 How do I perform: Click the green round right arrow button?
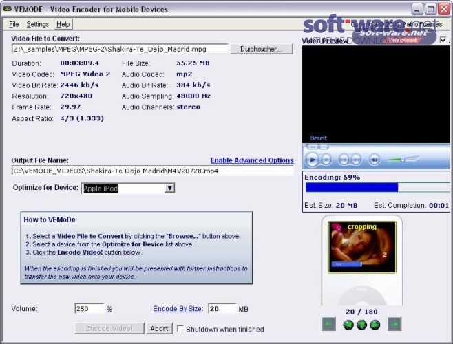coord(375,325)
